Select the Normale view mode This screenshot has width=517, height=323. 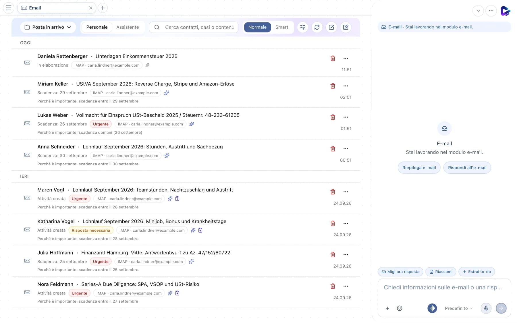click(x=257, y=27)
